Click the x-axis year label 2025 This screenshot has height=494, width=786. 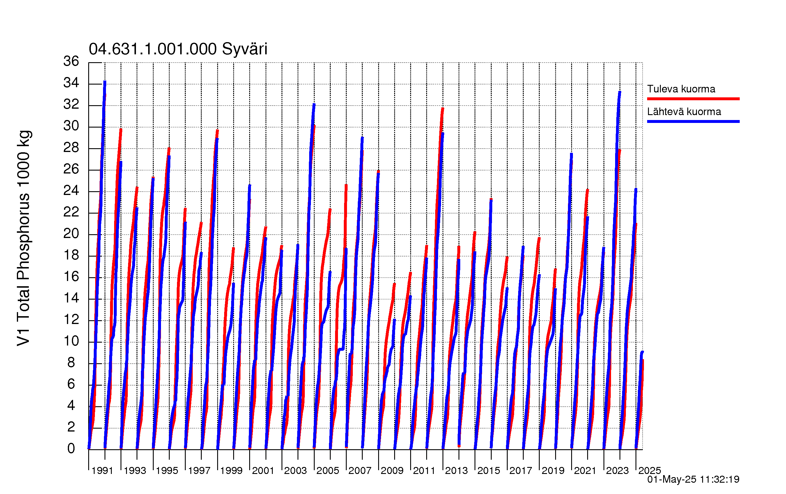pos(649,470)
